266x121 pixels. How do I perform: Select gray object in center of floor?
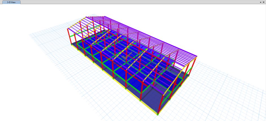pos(127,57)
